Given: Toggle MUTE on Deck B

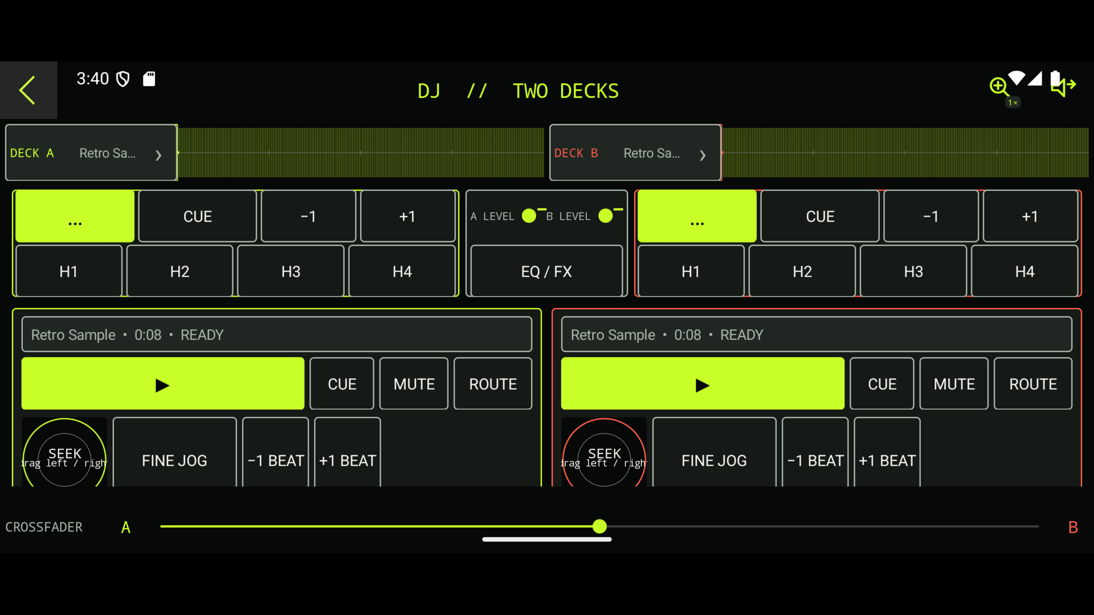Looking at the screenshot, I should (954, 384).
